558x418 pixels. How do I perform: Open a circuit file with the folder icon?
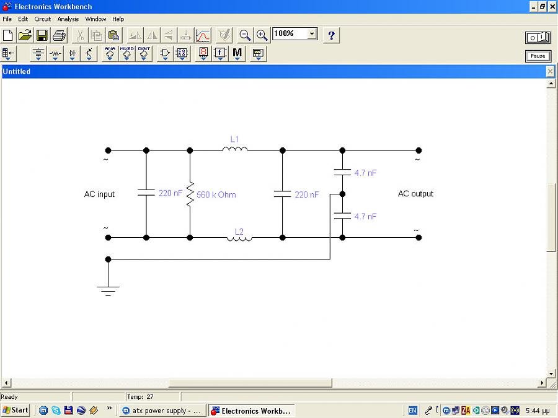[25, 35]
